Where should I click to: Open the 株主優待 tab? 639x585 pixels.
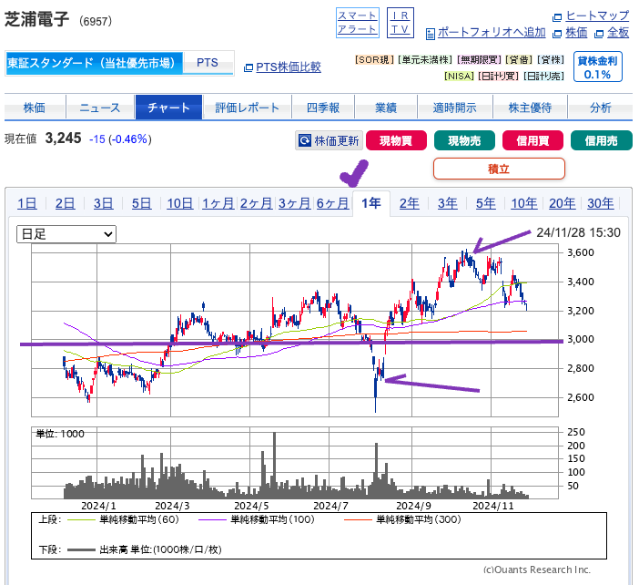(x=530, y=108)
